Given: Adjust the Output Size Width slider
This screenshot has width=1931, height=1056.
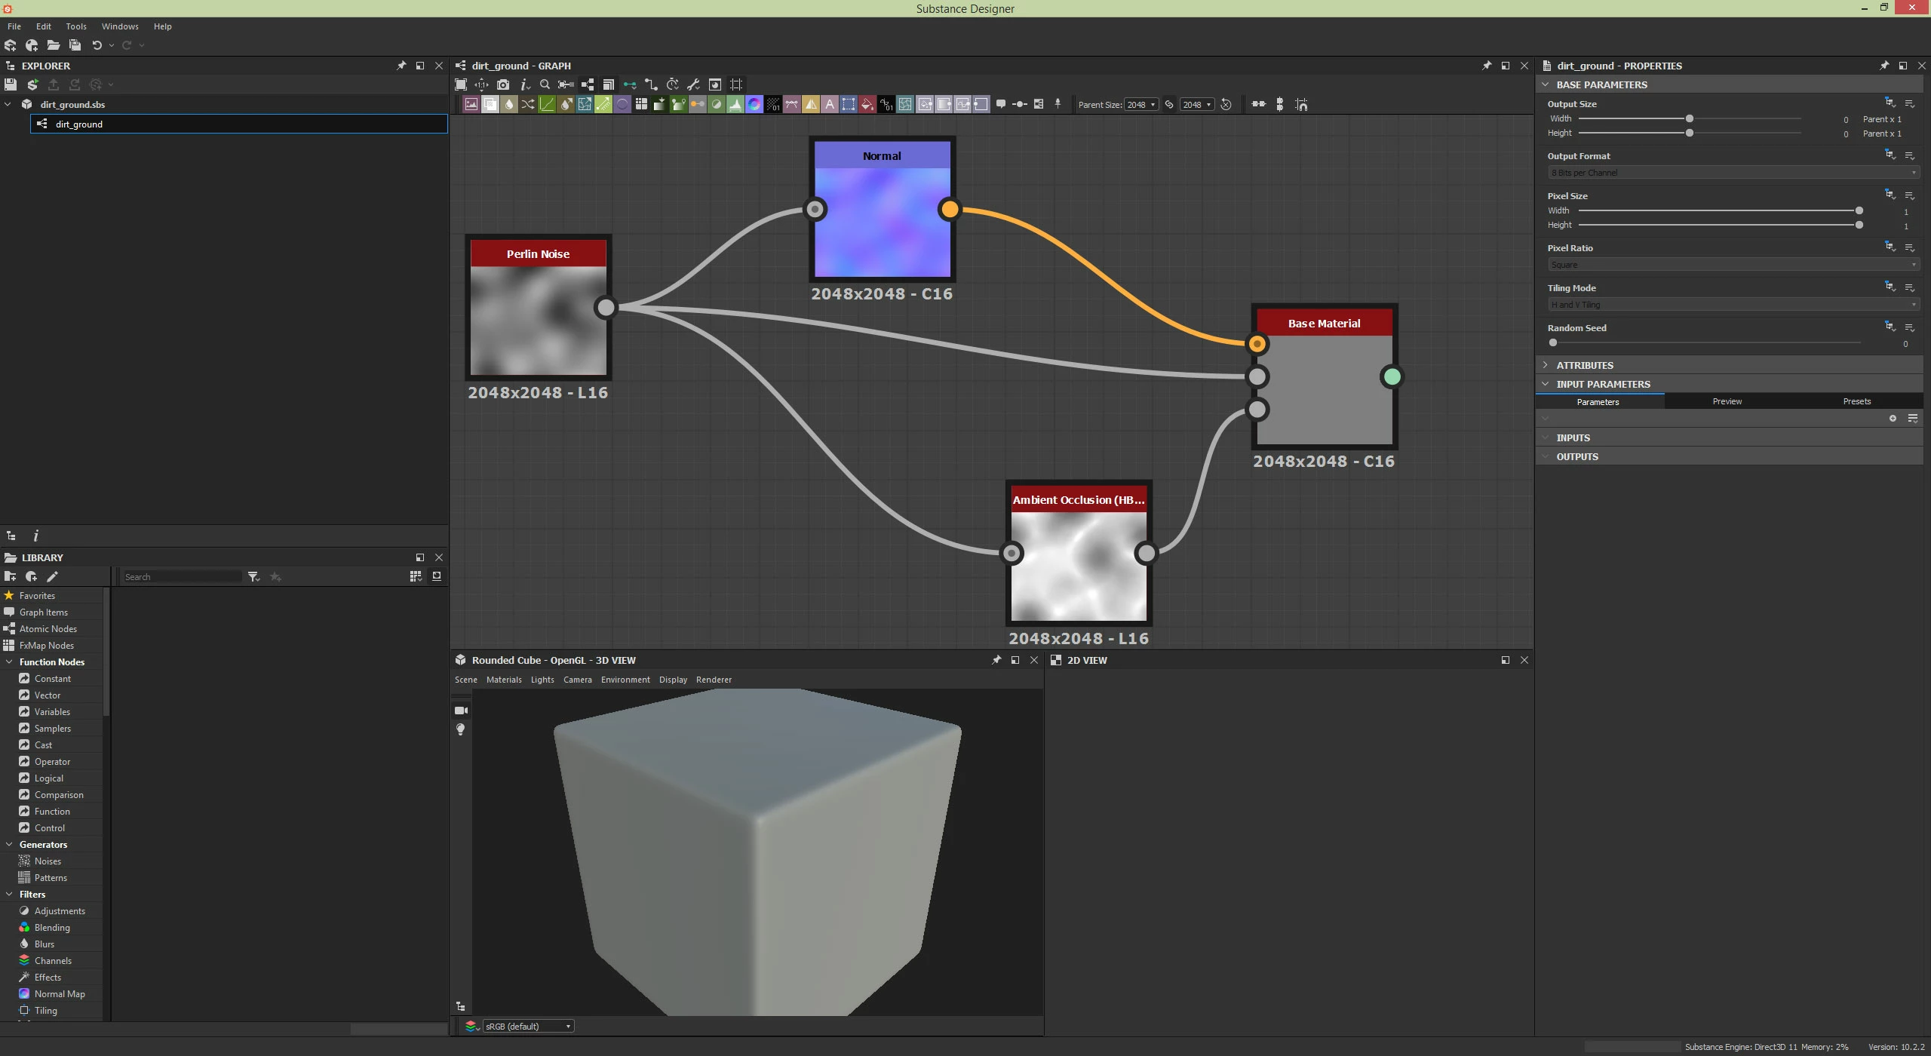Looking at the screenshot, I should pos(1689,119).
